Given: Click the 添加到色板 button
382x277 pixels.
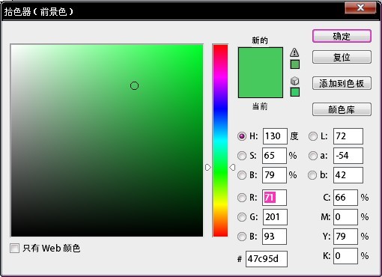Looking at the screenshot, I should (x=342, y=83).
